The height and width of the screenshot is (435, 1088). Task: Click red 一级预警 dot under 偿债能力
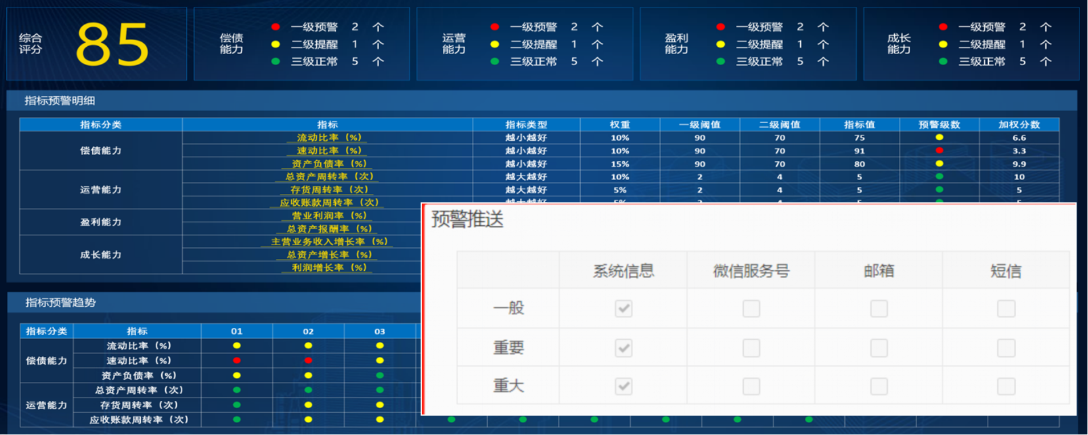[x=275, y=27]
